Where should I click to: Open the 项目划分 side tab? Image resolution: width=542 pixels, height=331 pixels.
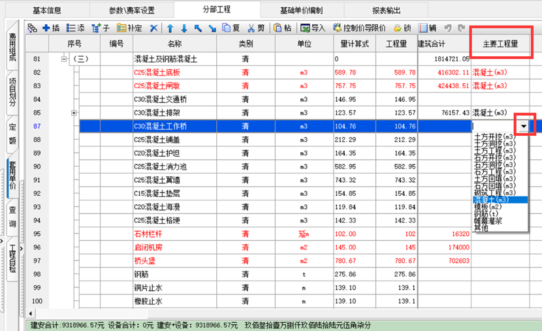click(12, 92)
